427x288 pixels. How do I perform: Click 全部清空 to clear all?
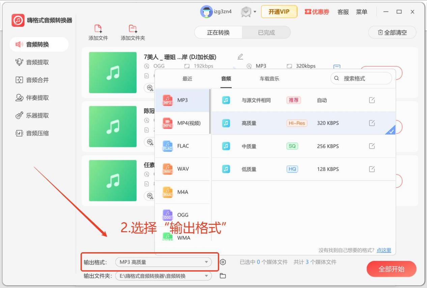point(392,32)
